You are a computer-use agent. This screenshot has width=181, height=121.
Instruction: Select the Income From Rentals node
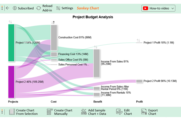tap(97, 94)
